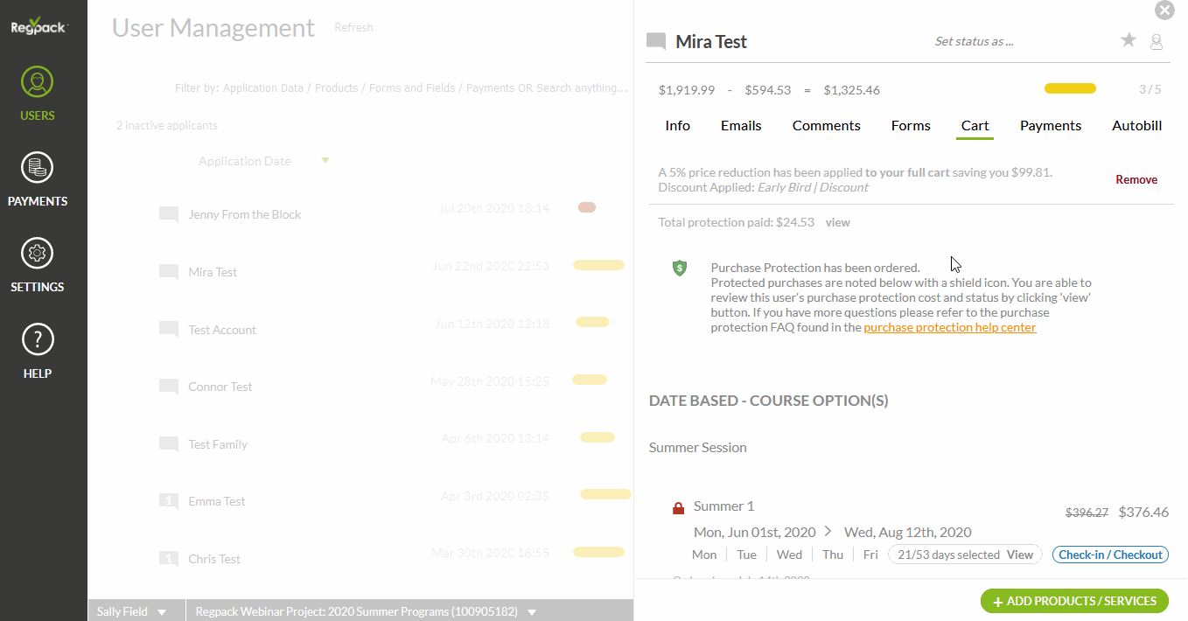This screenshot has height=621, width=1188.
Task: Click the comment bubble next to Mira Test header
Action: pos(656,41)
